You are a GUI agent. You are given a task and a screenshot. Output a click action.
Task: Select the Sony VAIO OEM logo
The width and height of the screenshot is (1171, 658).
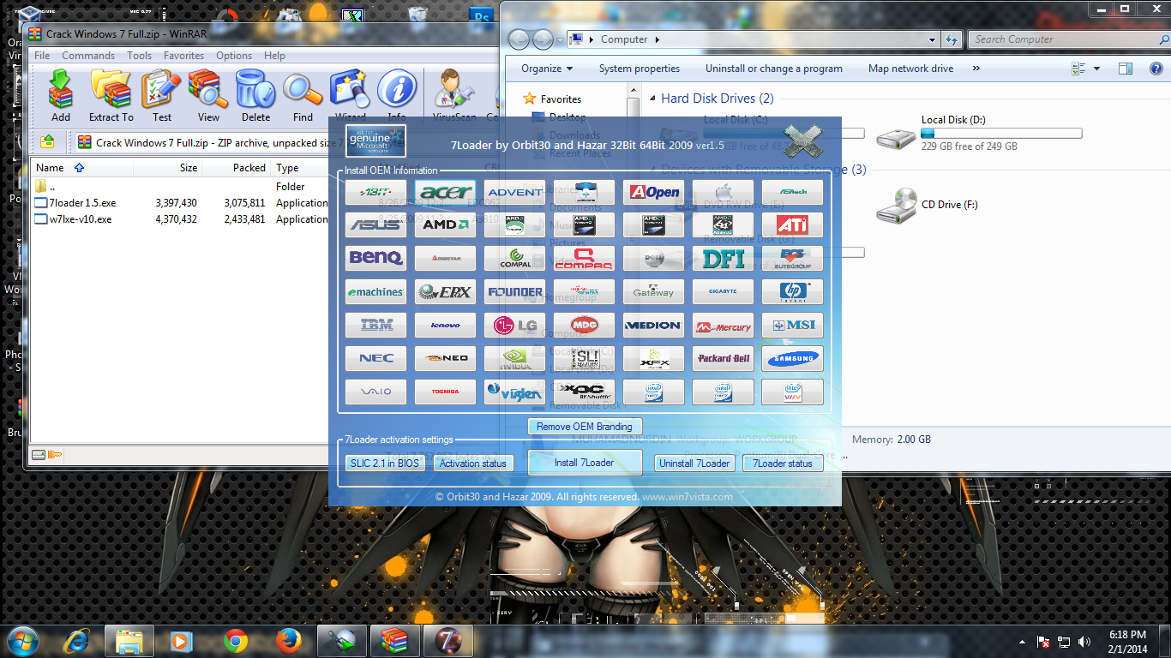tap(376, 392)
